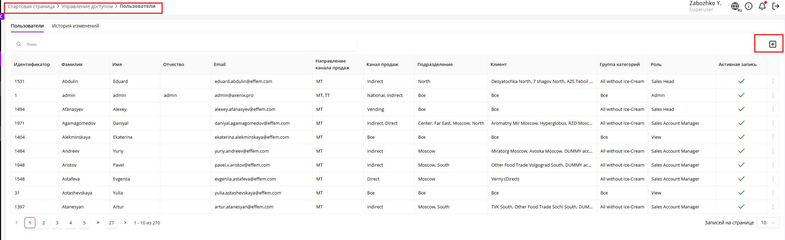Image resolution: width=785 pixels, height=240 pixels.
Task: Click the information circle icon
Action: point(749,6)
